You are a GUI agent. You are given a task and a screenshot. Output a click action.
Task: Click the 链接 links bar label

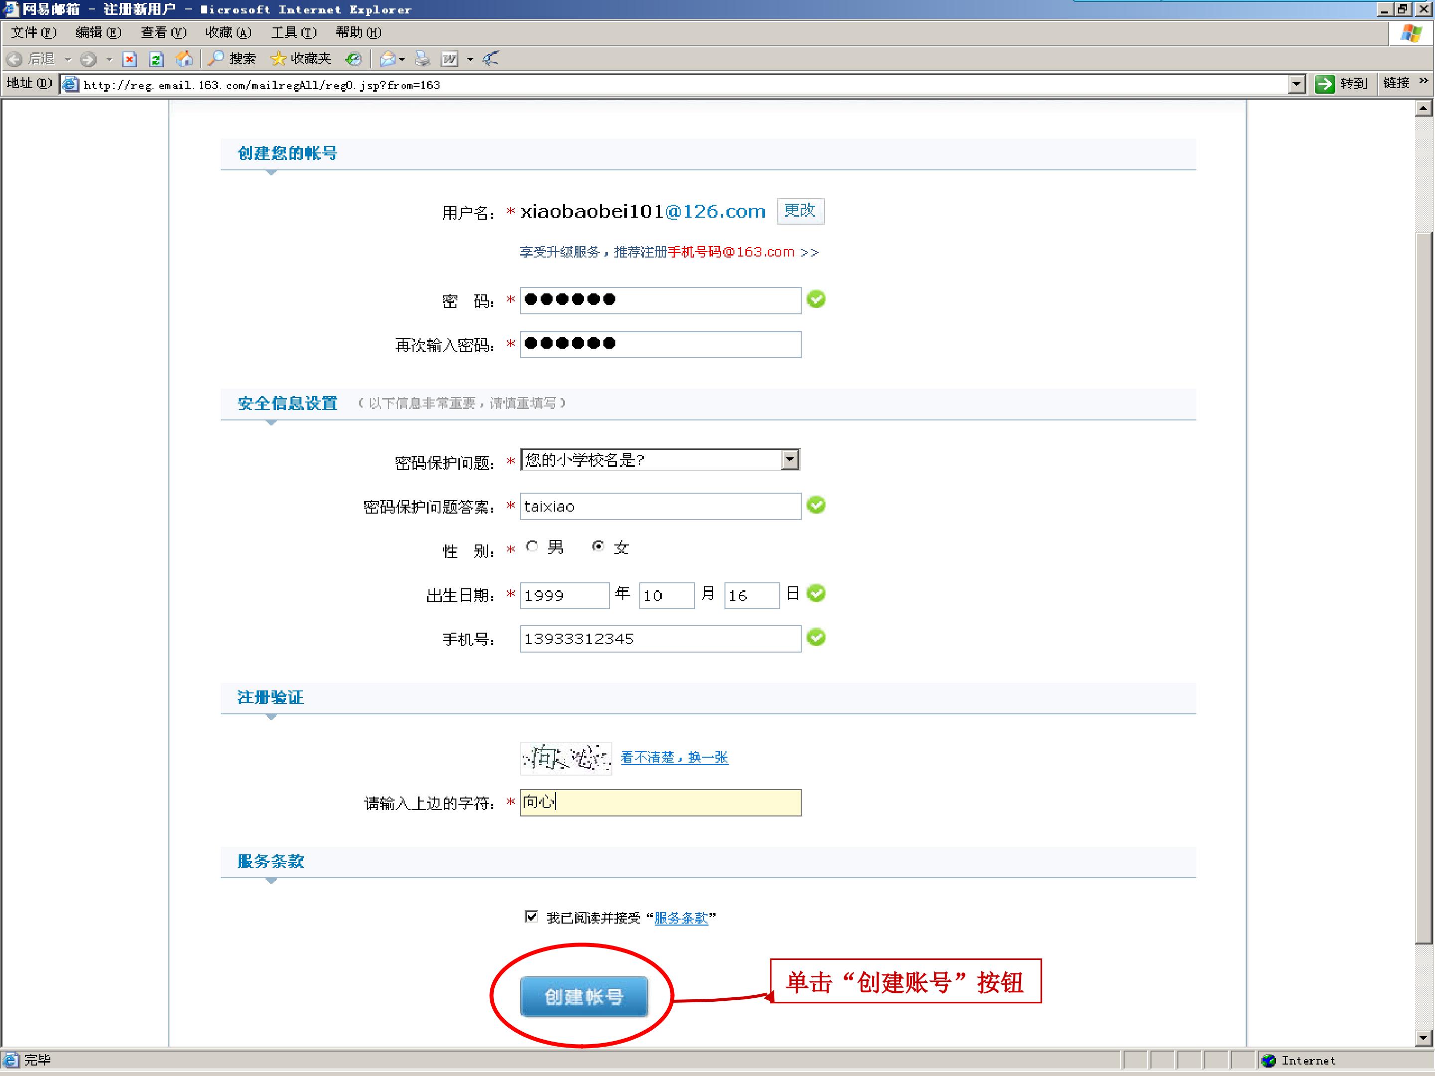click(1396, 83)
